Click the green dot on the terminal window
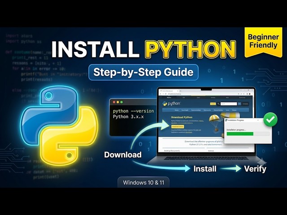The width and height of the screenshot is (287, 215). point(122,102)
